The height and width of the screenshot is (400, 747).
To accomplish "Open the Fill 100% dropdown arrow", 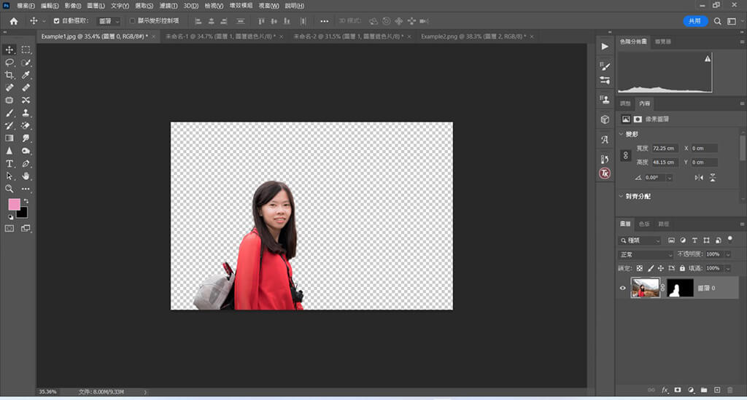I will 727,269.
